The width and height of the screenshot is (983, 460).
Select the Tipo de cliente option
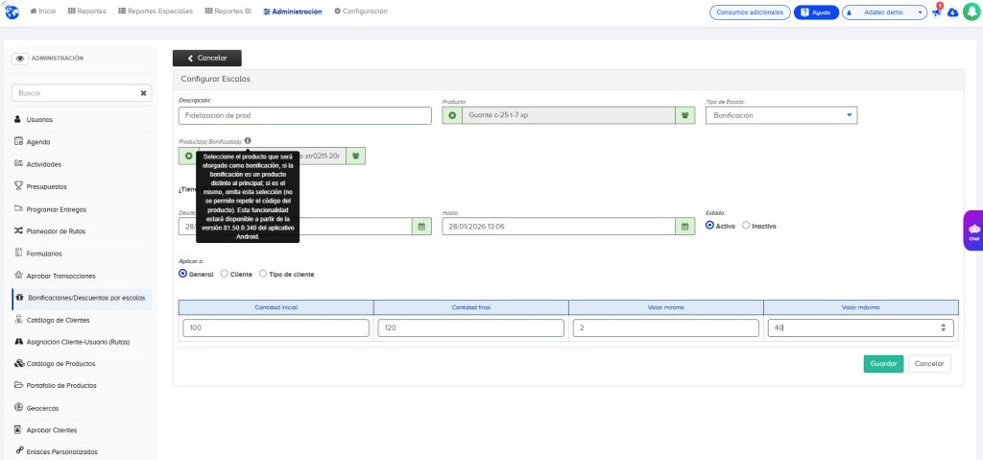(263, 274)
